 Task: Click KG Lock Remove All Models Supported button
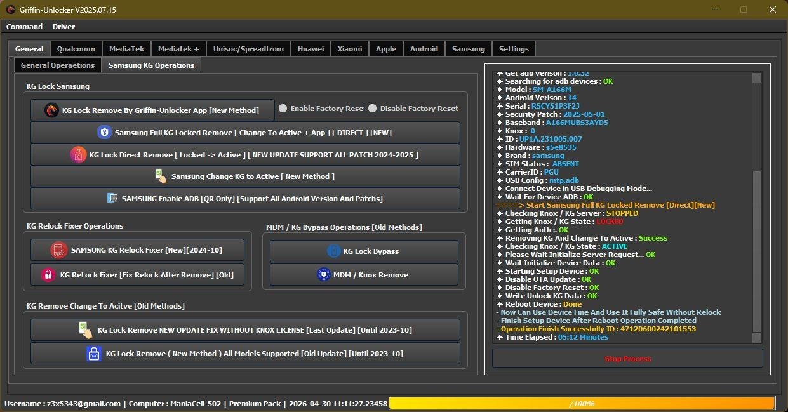pos(245,354)
